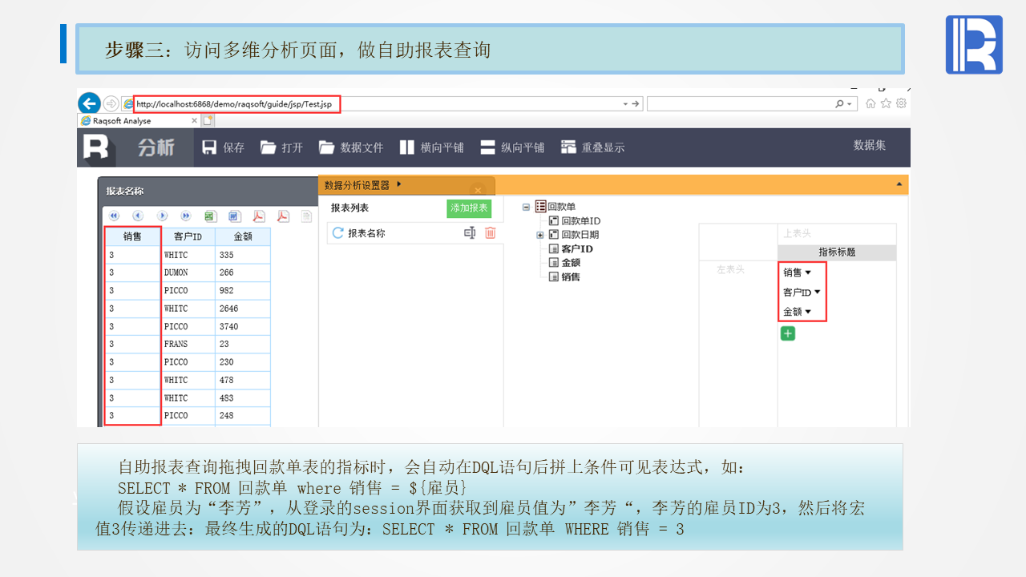Image resolution: width=1026 pixels, height=577 pixels.
Task: Open the 金额 indicator dropdown
Action: 808,311
